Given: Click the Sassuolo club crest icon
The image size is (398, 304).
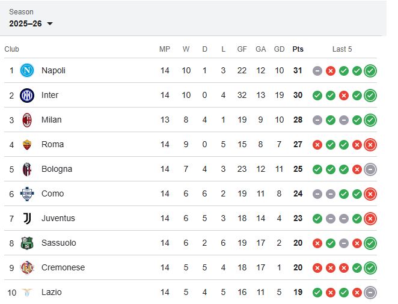Looking at the screenshot, I should click(x=27, y=243).
